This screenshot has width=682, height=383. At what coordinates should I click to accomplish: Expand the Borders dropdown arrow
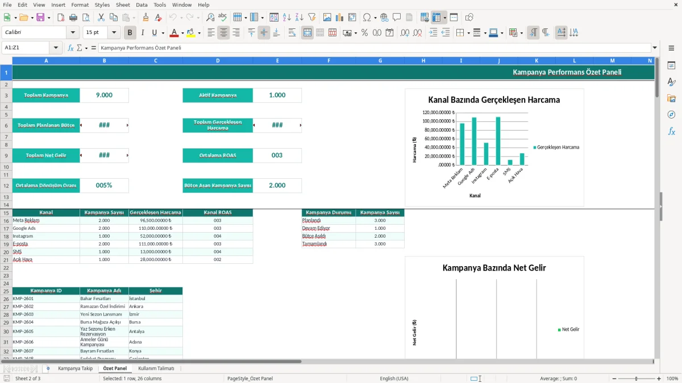[x=468, y=33]
